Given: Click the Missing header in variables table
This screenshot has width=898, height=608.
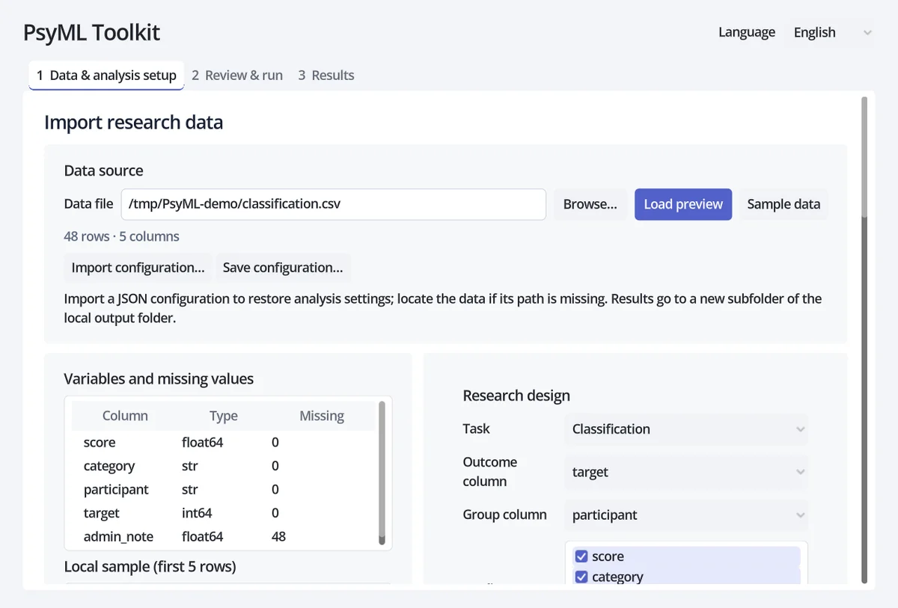Looking at the screenshot, I should click(x=322, y=416).
